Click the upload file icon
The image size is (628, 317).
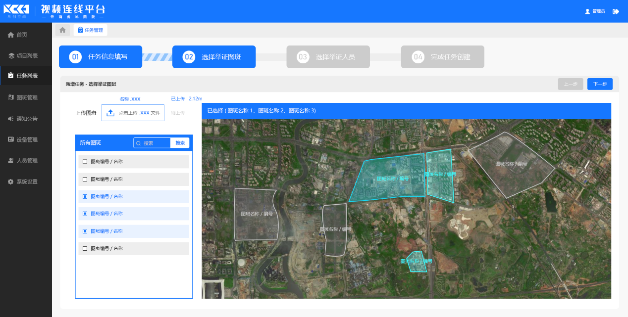click(x=110, y=113)
